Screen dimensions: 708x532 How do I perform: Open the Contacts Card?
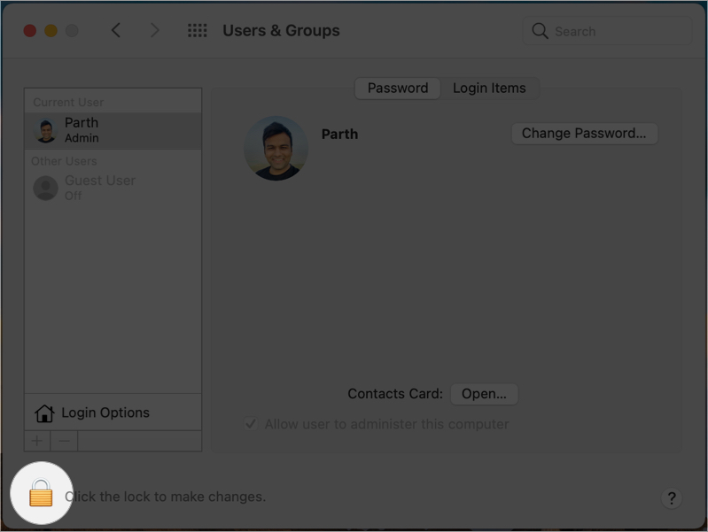pyautogui.click(x=484, y=394)
